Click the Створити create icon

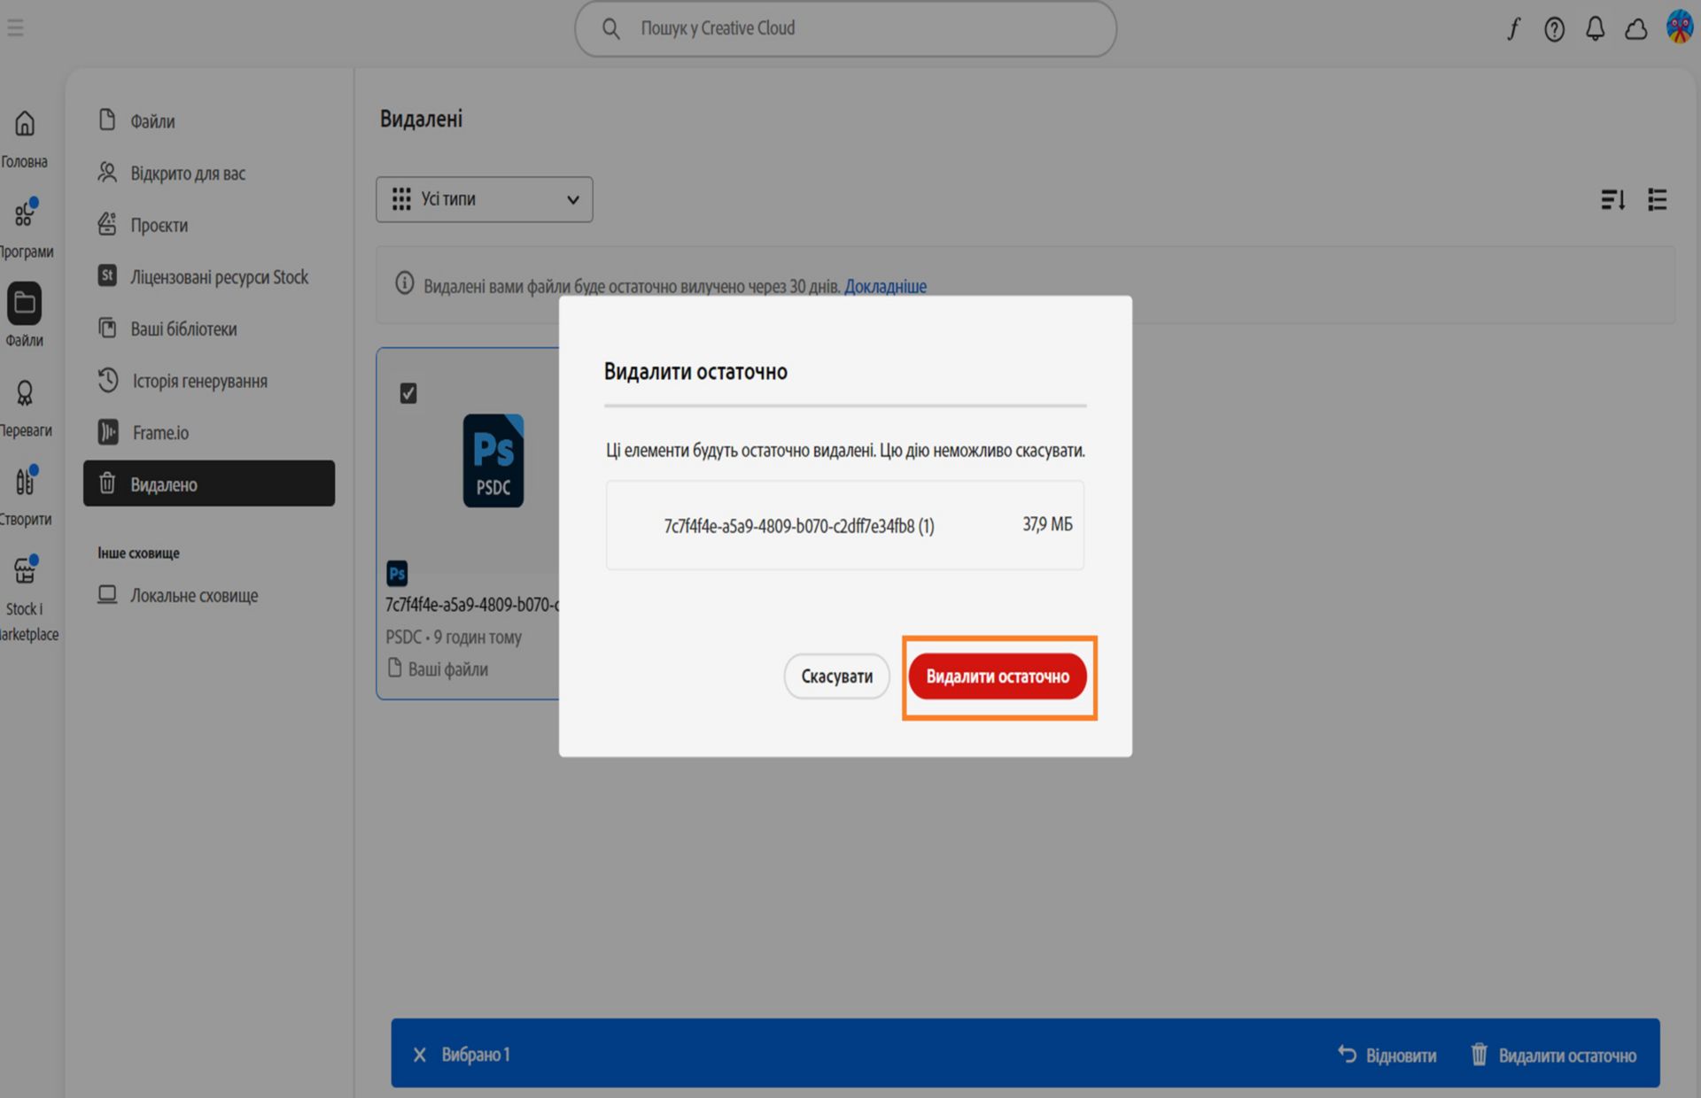pyautogui.click(x=25, y=481)
